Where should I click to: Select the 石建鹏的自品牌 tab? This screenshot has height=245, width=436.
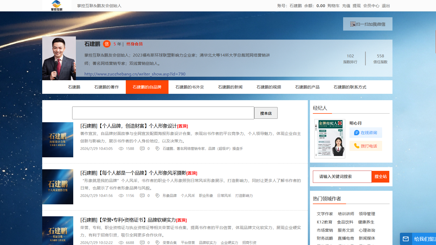tap(147, 87)
